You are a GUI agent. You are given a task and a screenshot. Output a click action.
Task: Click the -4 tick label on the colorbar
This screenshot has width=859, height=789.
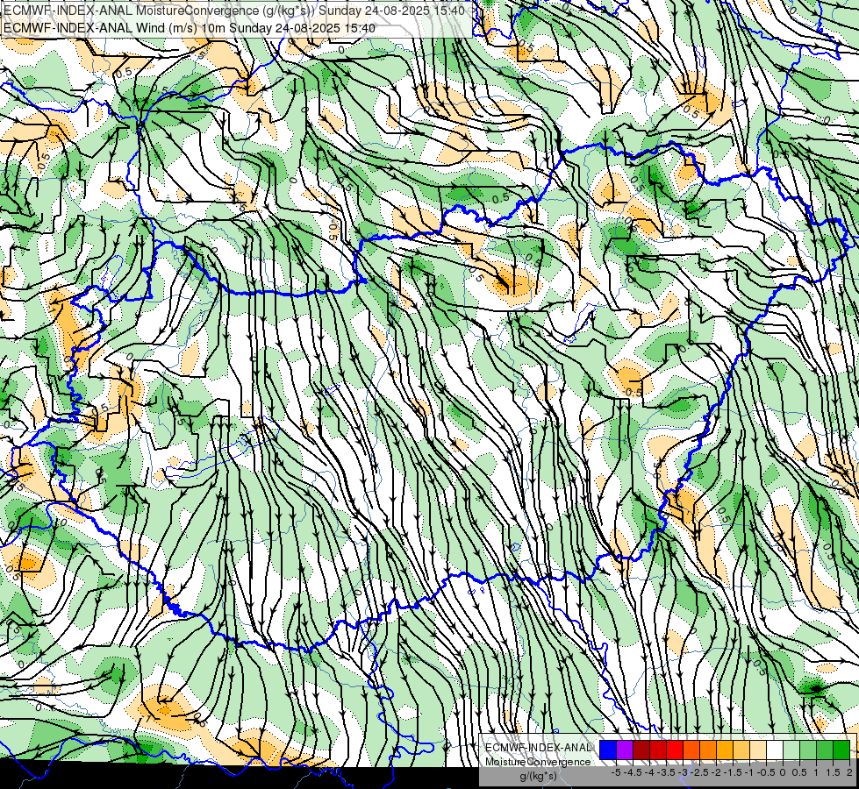[649, 772]
